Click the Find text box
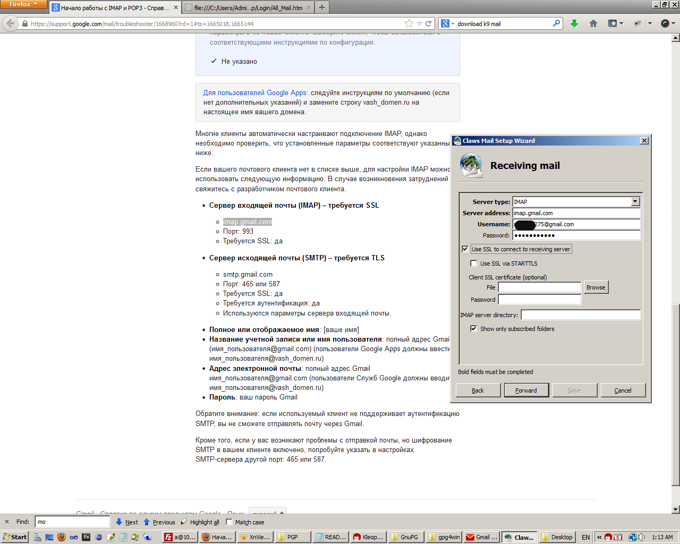 72,522
